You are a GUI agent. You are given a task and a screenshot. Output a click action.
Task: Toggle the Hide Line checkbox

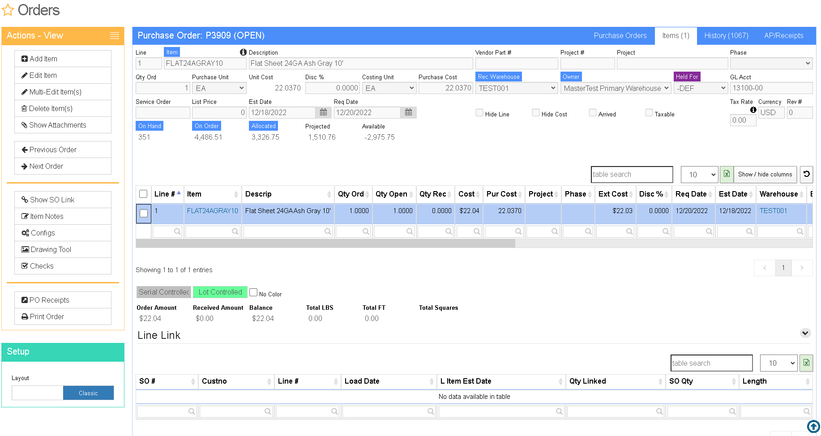(479, 113)
